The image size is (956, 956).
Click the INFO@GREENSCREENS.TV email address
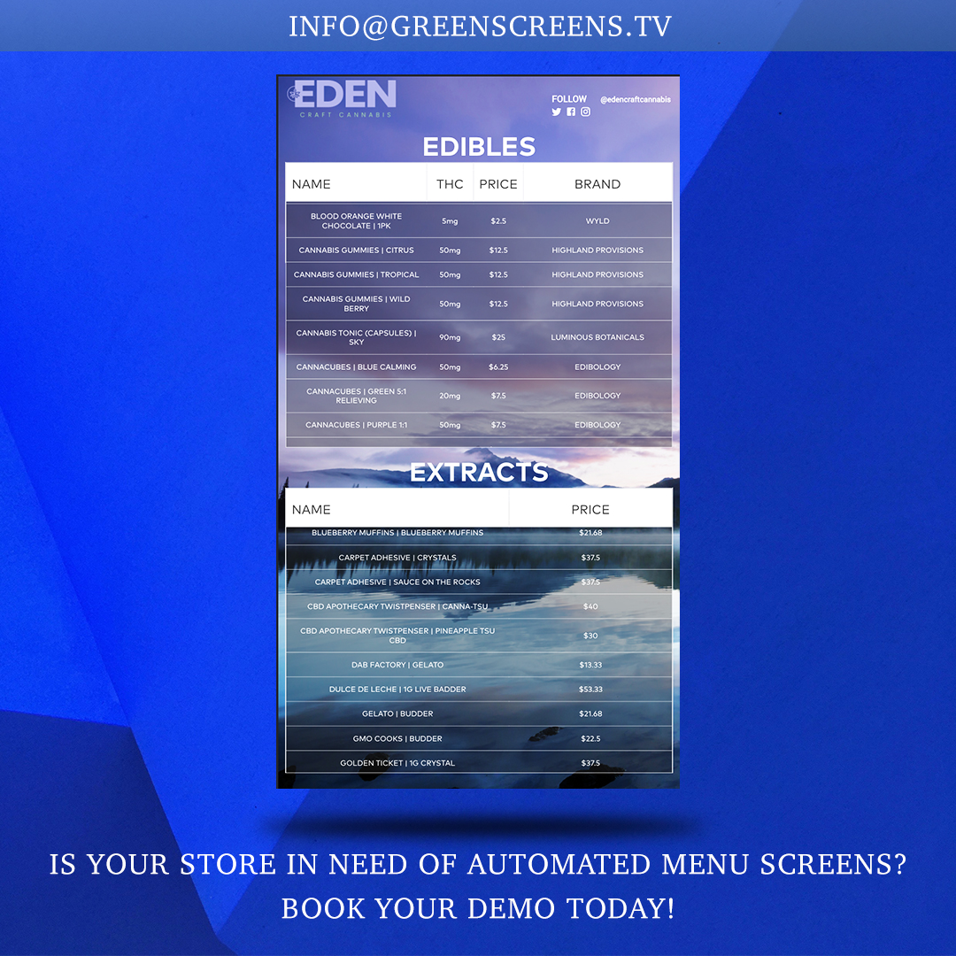[480, 27]
